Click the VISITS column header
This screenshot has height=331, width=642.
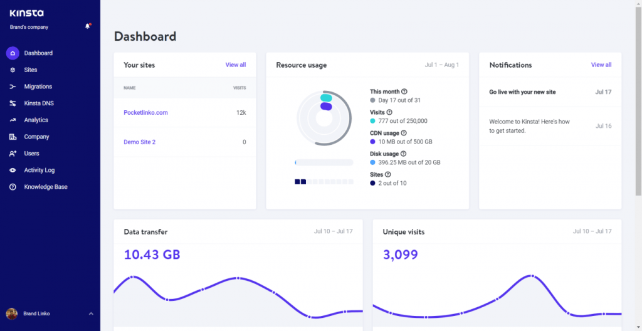pyautogui.click(x=239, y=88)
